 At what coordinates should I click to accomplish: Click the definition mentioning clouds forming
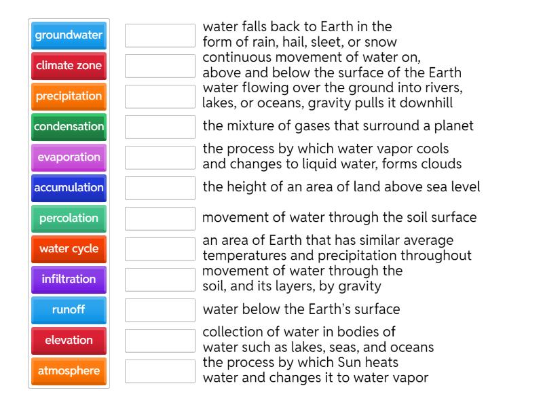point(305,156)
